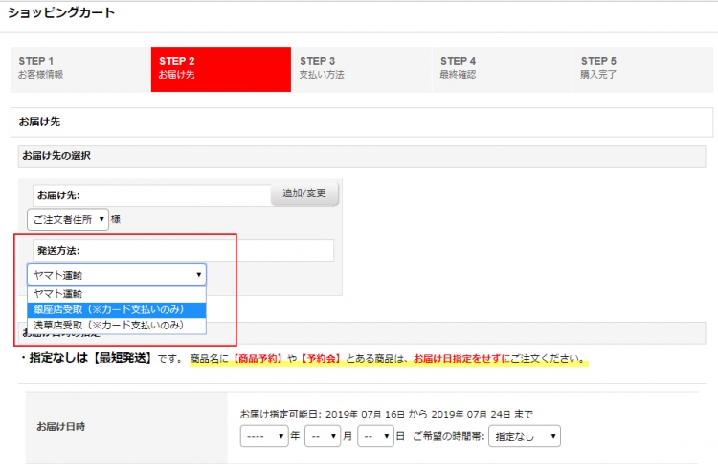This screenshot has width=718, height=475.
Task: Choose 浅草店受取 (※カード支払いのみ) option
Action: 117,326
